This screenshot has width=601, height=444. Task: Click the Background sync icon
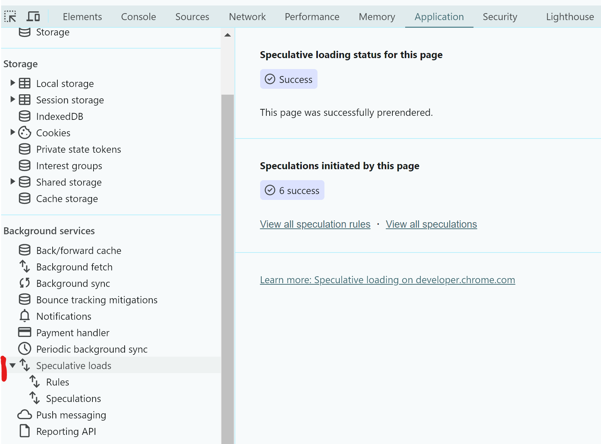tap(24, 283)
